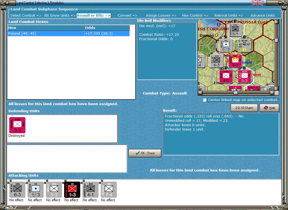The height and width of the screenshot is (210, 288).
Task: Click the book icon on the Help button
Action: tap(266, 108)
